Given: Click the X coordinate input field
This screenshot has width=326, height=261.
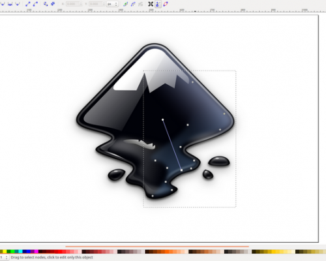Looking at the screenshot, I should tap(72, 4).
